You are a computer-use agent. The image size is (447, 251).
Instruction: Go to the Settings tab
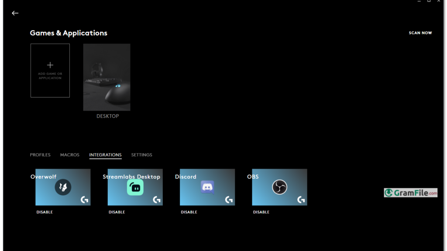tap(141, 155)
